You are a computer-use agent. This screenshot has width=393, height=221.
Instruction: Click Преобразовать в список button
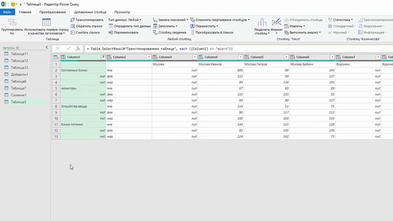212,33
